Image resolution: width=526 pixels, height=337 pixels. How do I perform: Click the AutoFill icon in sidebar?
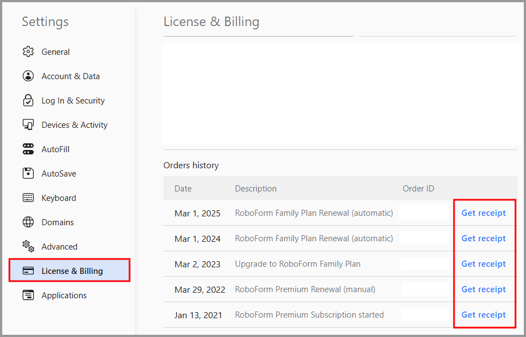click(x=28, y=149)
